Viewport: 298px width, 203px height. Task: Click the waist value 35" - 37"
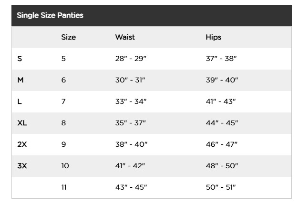pyautogui.click(x=130, y=123)
